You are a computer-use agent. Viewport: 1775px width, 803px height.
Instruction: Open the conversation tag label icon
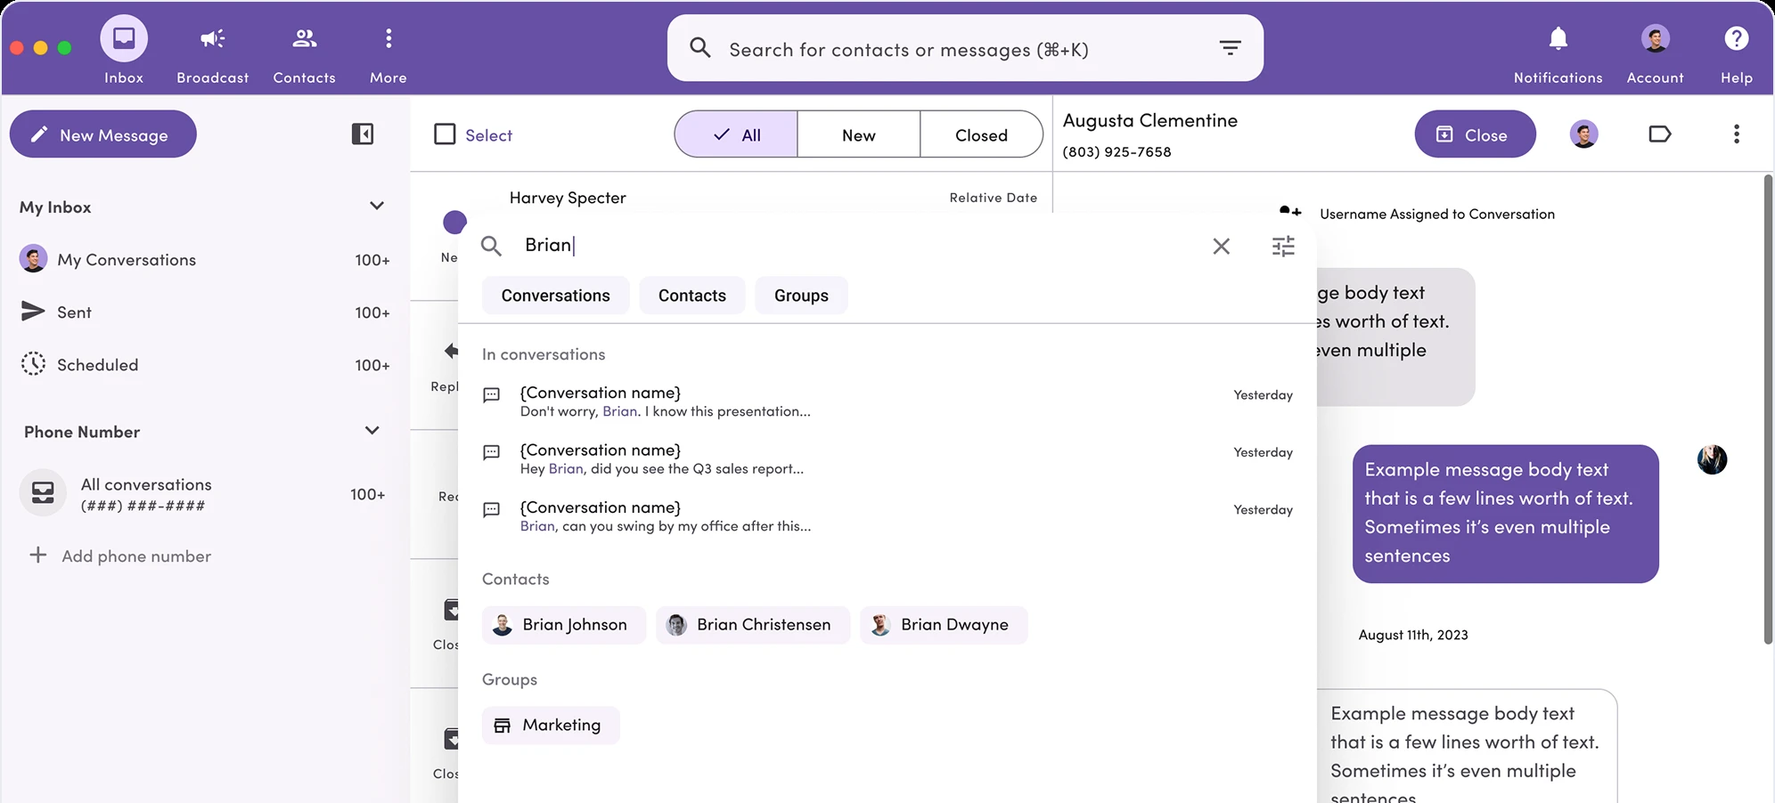pyautogui.click(x=1659, y=134)
